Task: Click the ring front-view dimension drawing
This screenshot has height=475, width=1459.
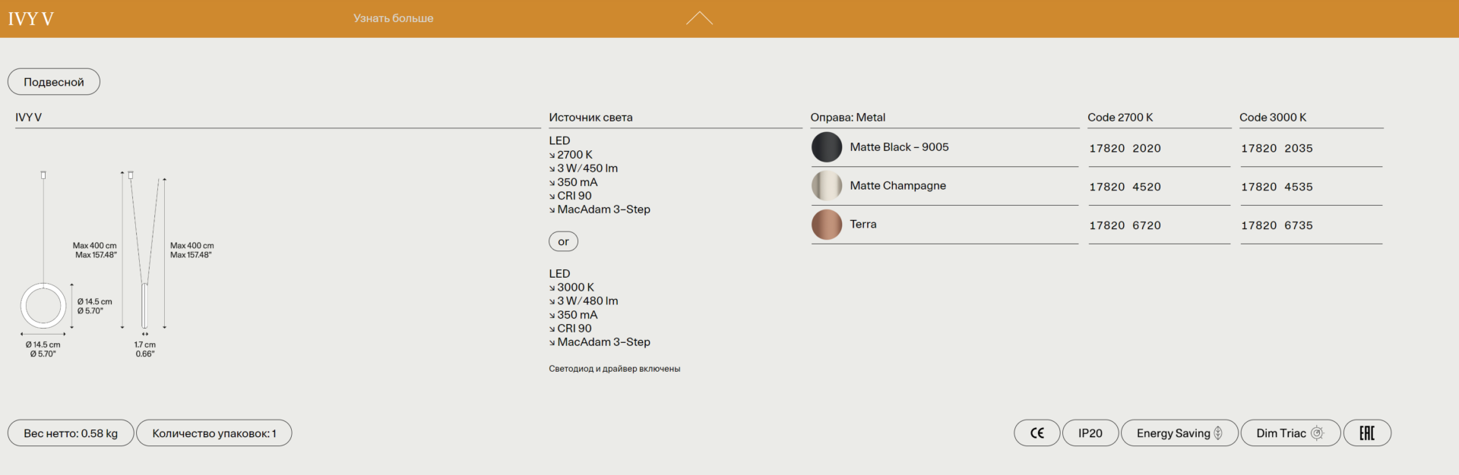Action: coord(43,305)
